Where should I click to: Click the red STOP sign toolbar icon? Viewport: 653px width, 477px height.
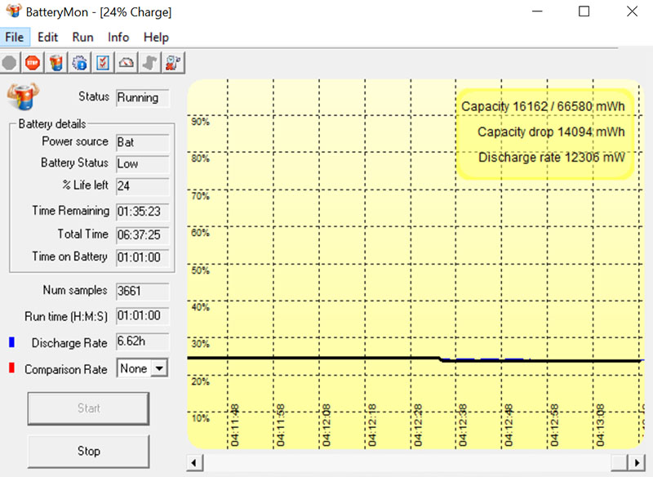(33, 64)
